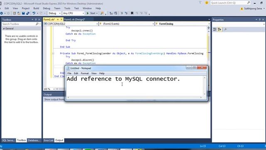
Task: Collapse the FormClosing sub outline box
Action: (53, 53)
